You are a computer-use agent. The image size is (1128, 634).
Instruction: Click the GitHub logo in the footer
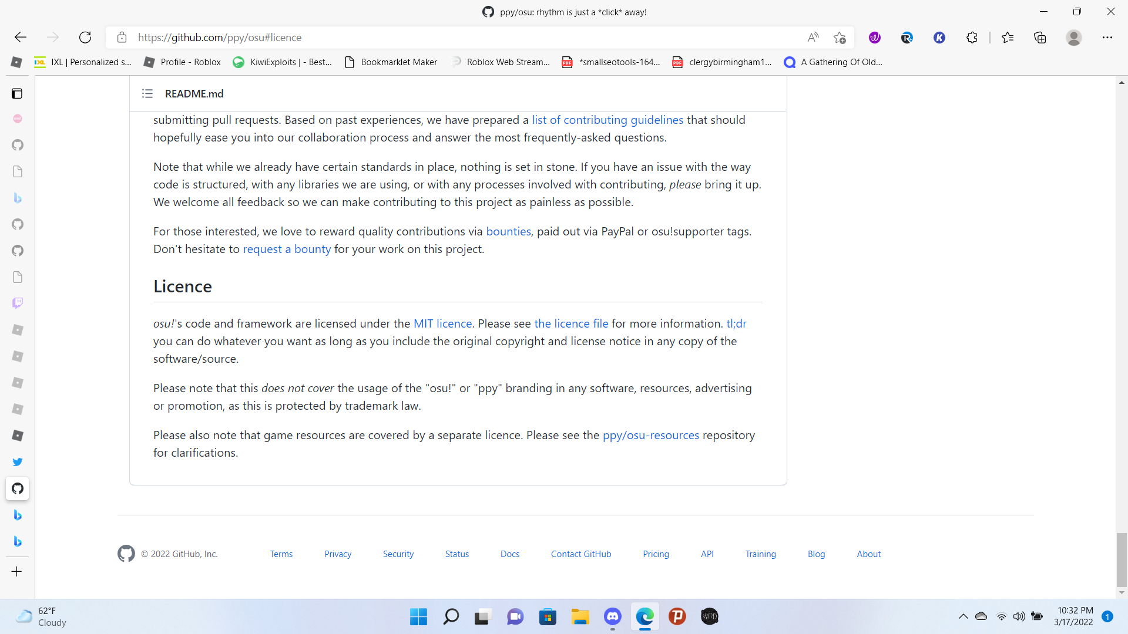pos(126,554)
